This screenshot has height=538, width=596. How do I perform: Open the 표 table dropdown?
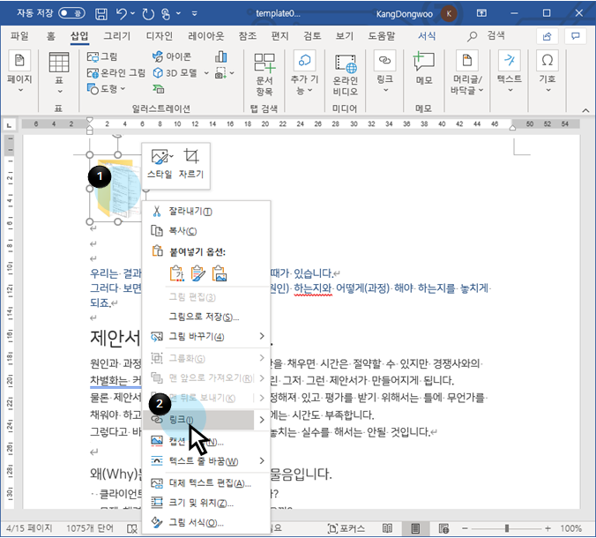(x=59, y=73)
